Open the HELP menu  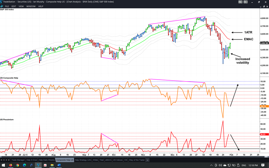point(41,6)
